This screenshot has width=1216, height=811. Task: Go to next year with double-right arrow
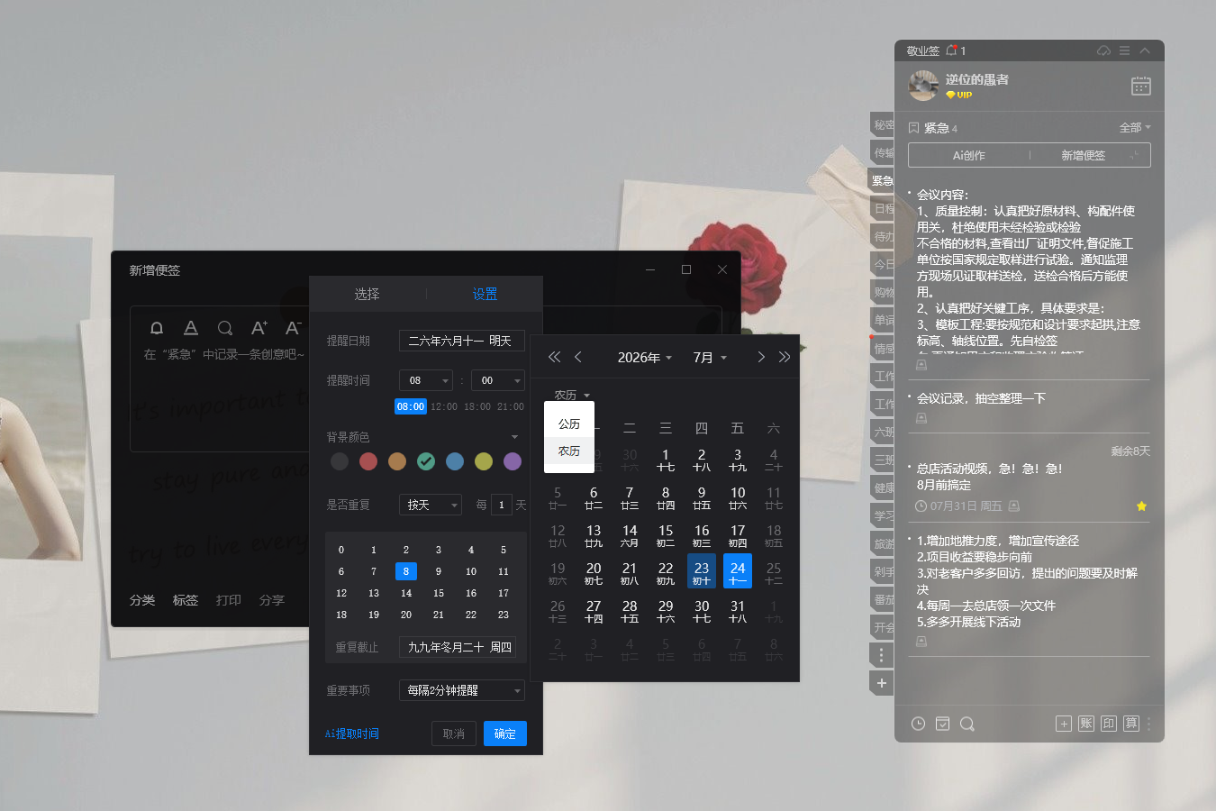785,357
